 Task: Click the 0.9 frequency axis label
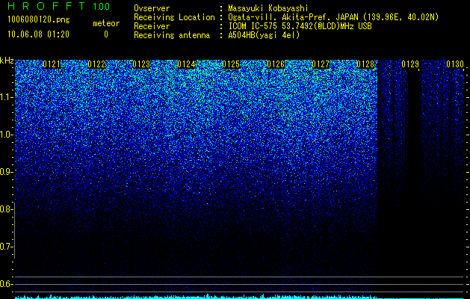(6, 172)
